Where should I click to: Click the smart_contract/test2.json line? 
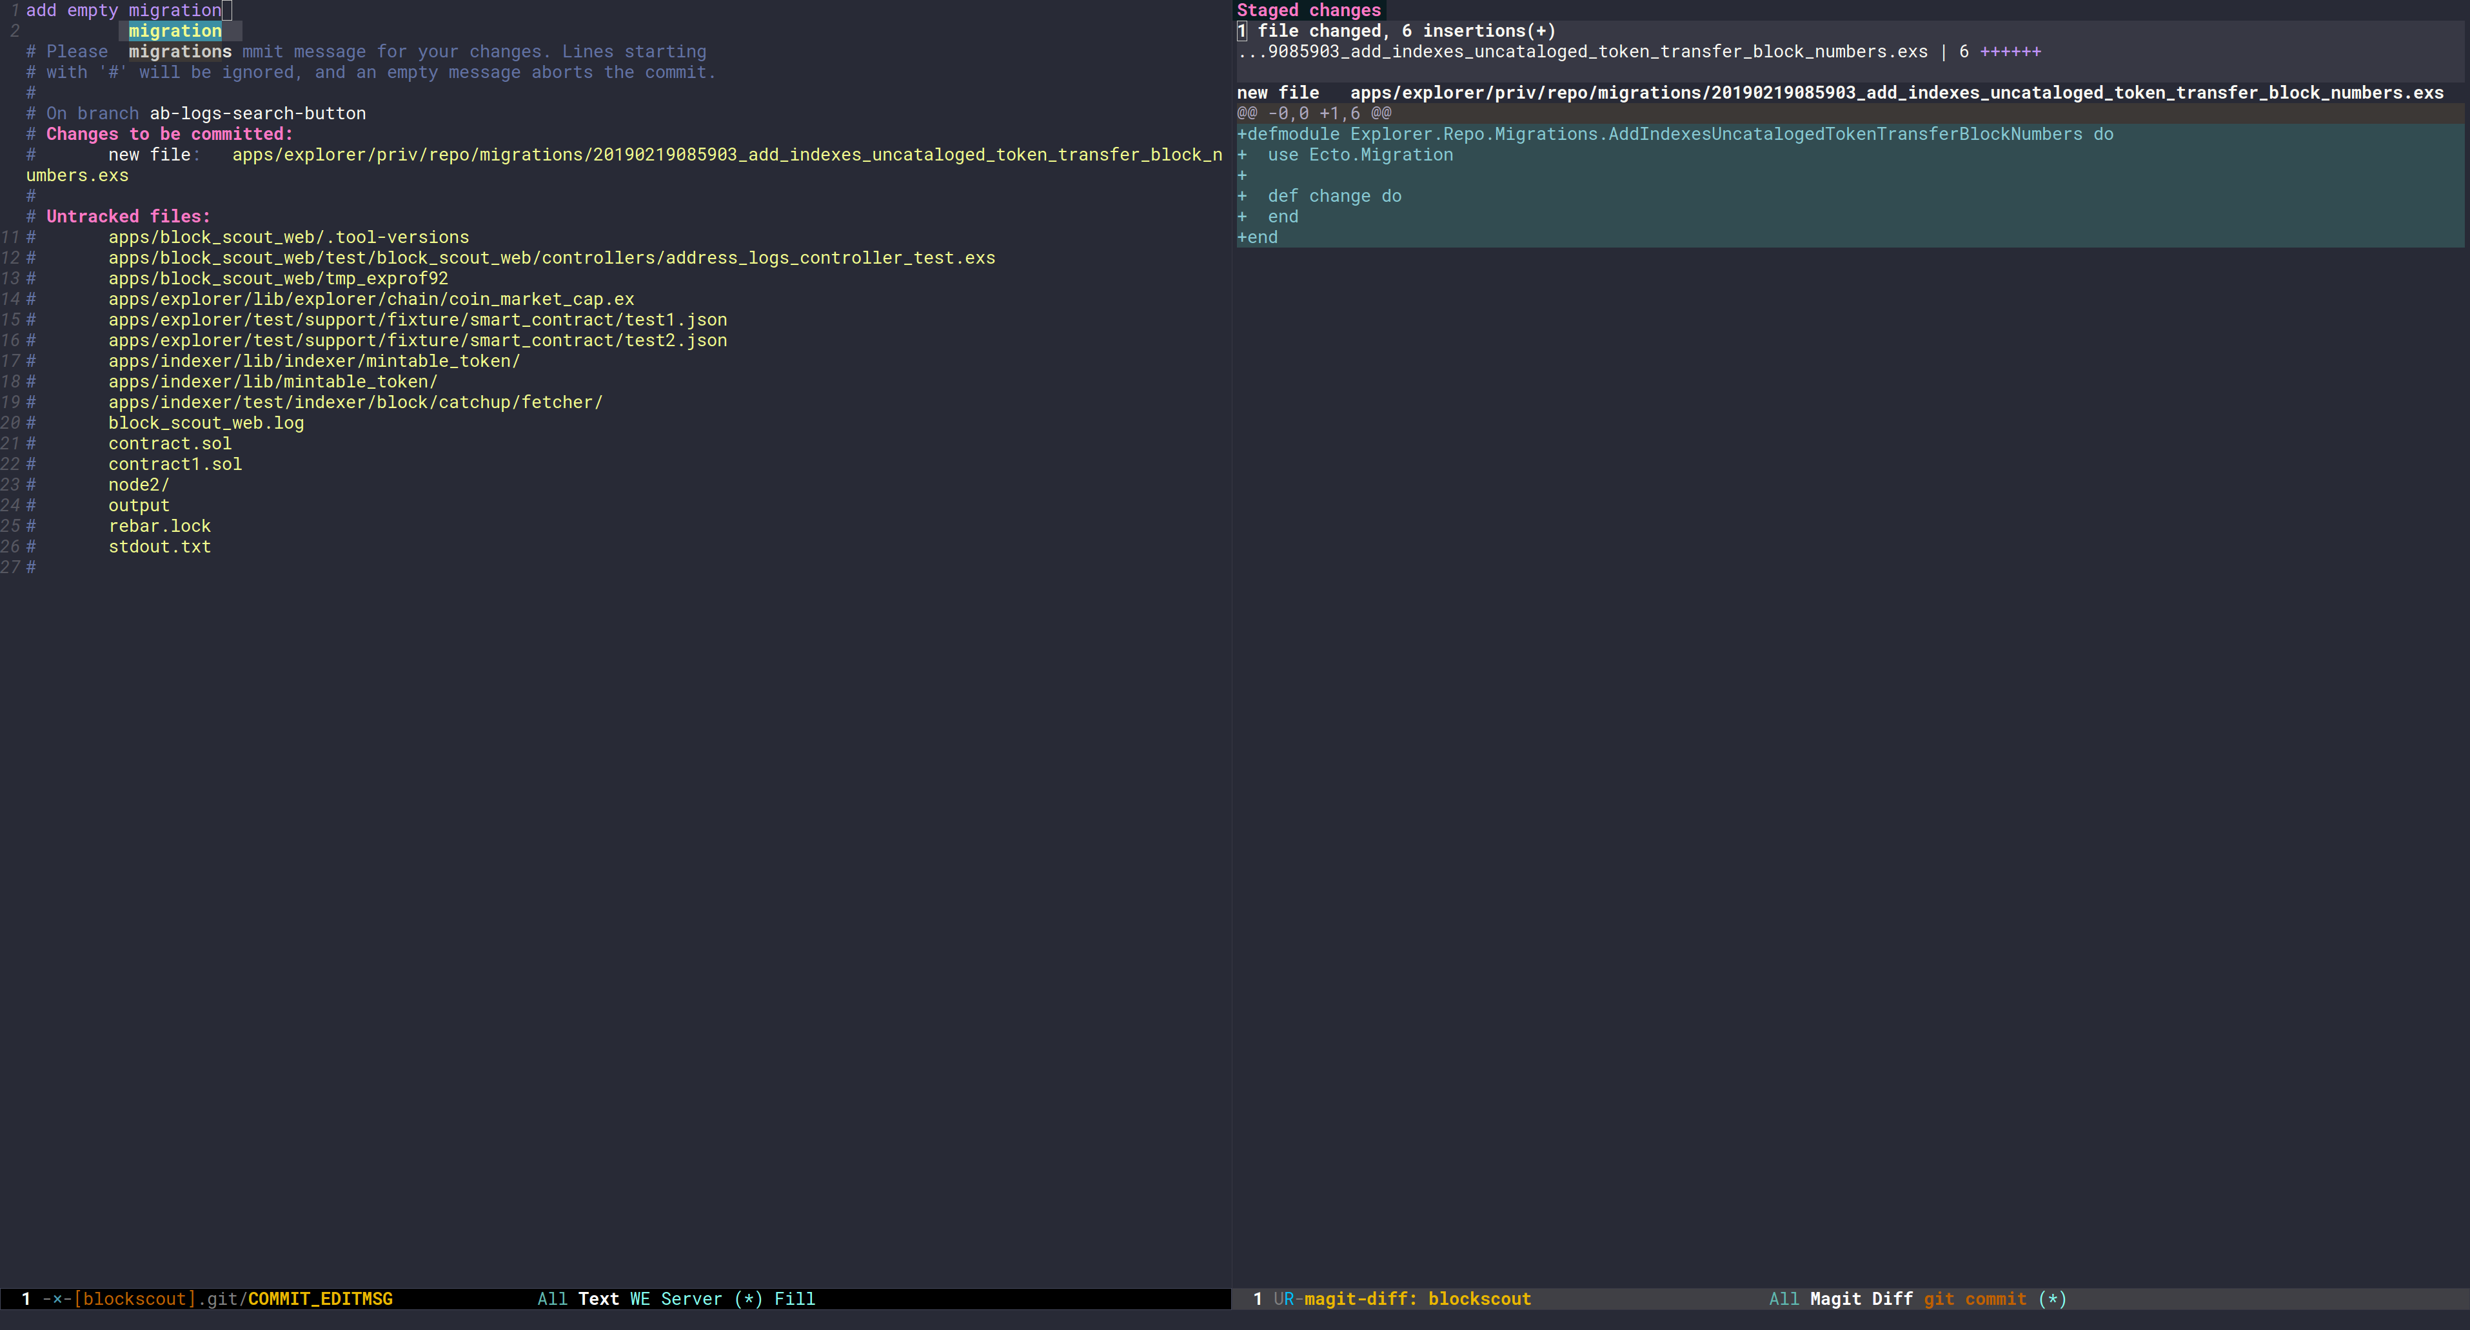coord(417,340)
